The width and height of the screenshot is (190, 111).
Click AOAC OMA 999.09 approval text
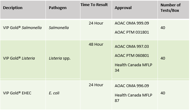[x=132, y=23]
